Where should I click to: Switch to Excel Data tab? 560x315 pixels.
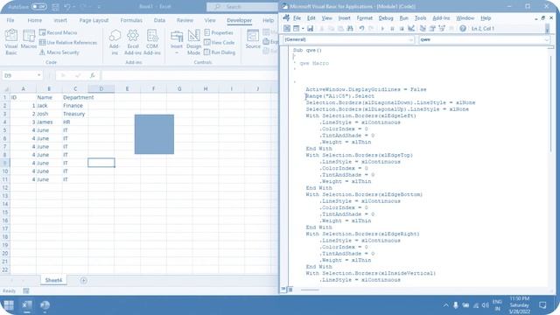point(159,20)
